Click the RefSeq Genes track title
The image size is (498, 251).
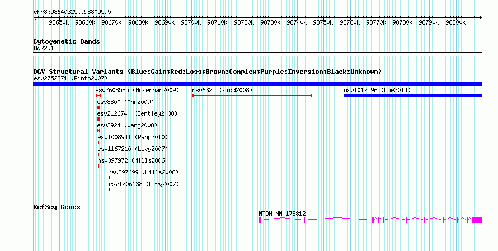coord(57,207)
